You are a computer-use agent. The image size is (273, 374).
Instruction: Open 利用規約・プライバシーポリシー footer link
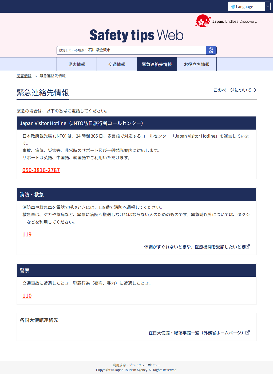tap(136, 365)
